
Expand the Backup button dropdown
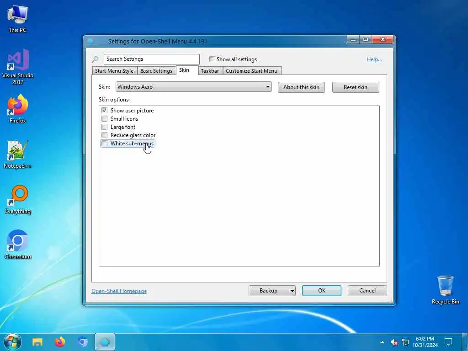pyautogui.click(x=292, y=291)
